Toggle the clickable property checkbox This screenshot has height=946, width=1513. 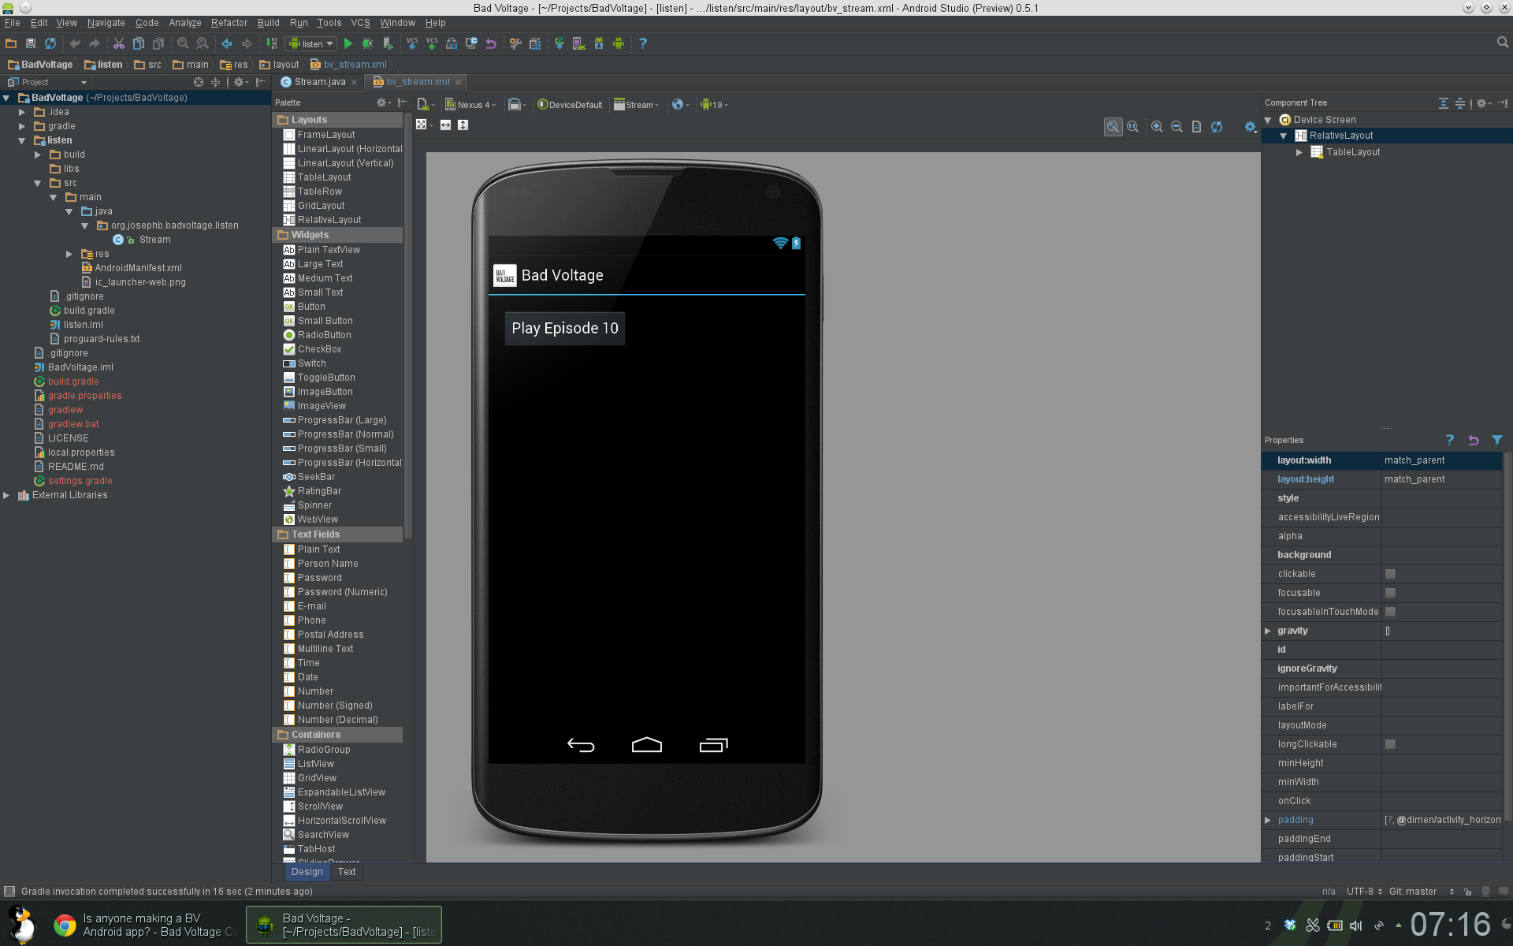(1390, 574)
